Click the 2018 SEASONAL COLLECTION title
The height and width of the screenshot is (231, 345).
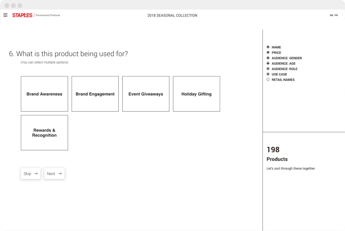click(x=172, y=15)
